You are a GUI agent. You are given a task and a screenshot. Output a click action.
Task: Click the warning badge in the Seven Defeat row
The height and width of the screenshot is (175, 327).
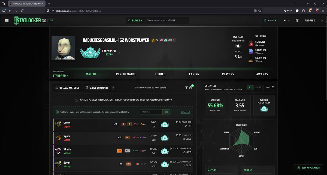(x=130, y=124)
